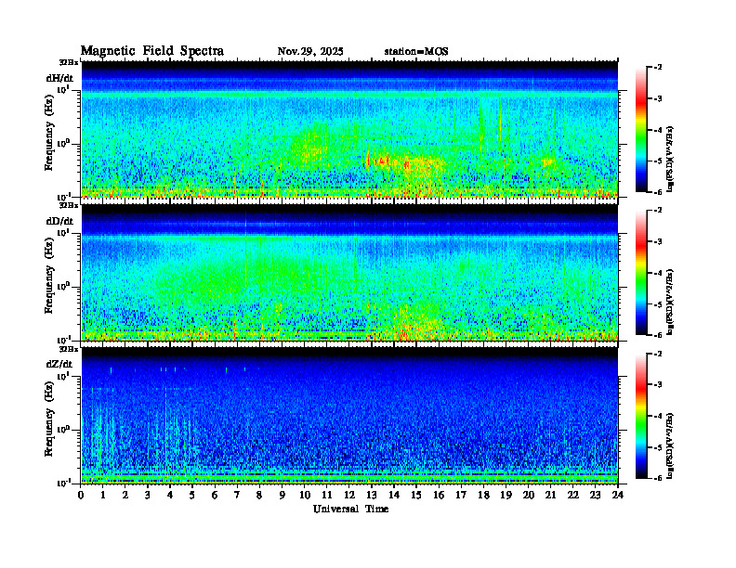Click hour tick "11" on the time axis
The height and width of the screenshot is (568, 736).
click(327, 496)
